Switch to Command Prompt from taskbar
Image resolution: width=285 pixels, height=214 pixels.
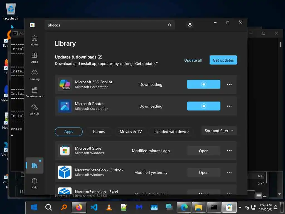click(x=214, y=207)
